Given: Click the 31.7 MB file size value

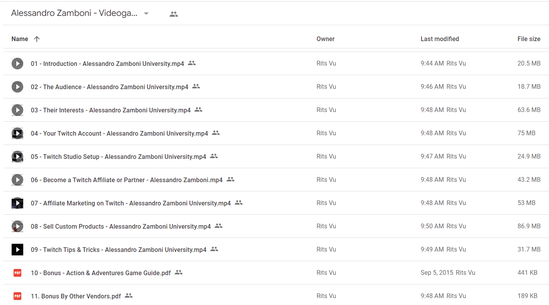Looking at the screenshot, I should tap(529, 249).
